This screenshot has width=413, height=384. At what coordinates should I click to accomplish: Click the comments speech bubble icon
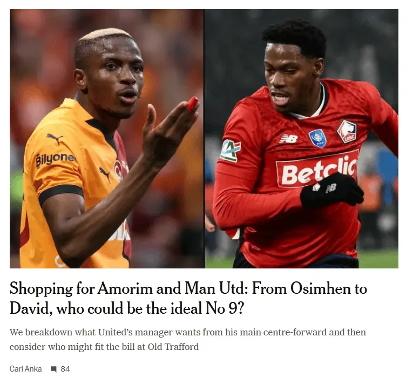(54, 369)
